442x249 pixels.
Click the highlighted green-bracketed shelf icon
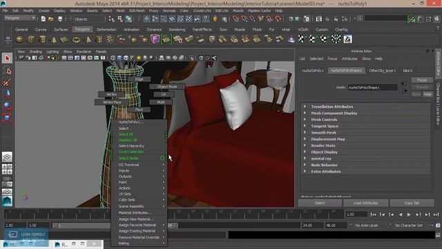click(166, 39)
